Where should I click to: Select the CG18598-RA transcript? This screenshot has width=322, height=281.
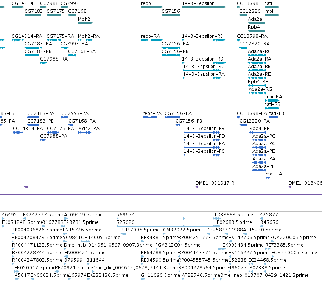(238, 40)
